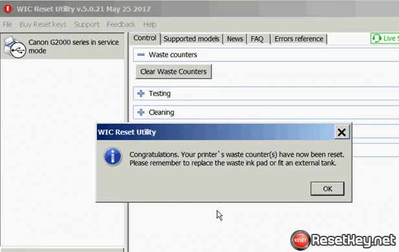Expand the Cleaning section plus icon
Image resolution: width=399 pixels, height=252 pixels.
pos(141,112)
